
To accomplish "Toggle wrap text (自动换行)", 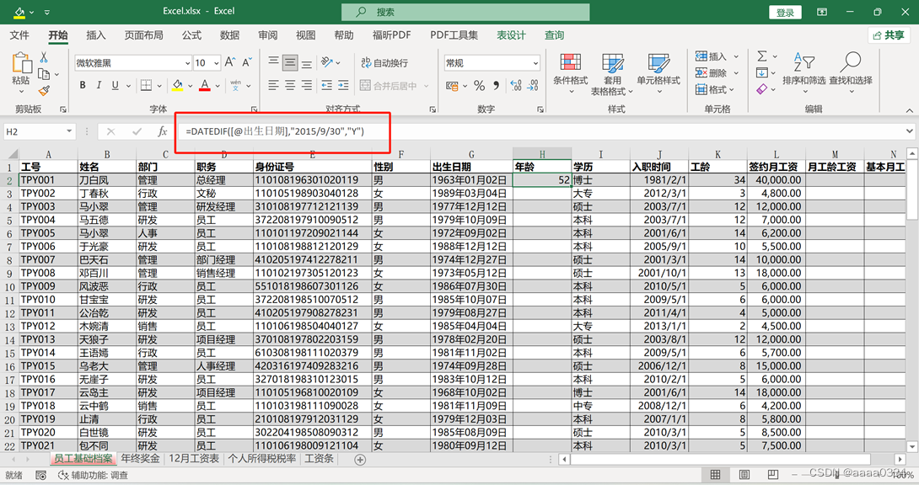I will pyautogui.click(x=384, y=62).
